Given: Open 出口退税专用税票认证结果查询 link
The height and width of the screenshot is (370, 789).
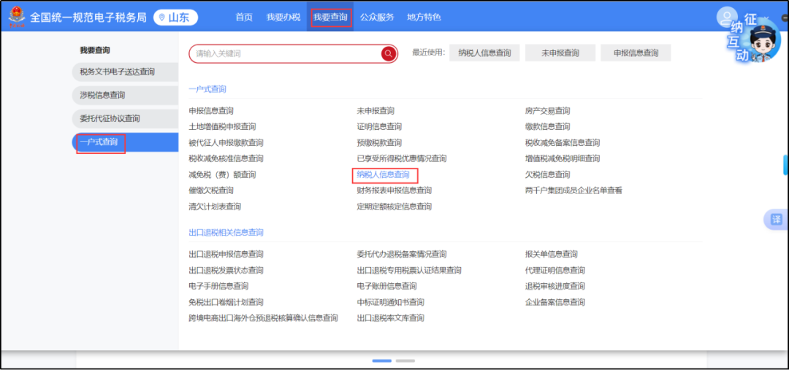Looking at the screenshot, I should click(409, 271).
